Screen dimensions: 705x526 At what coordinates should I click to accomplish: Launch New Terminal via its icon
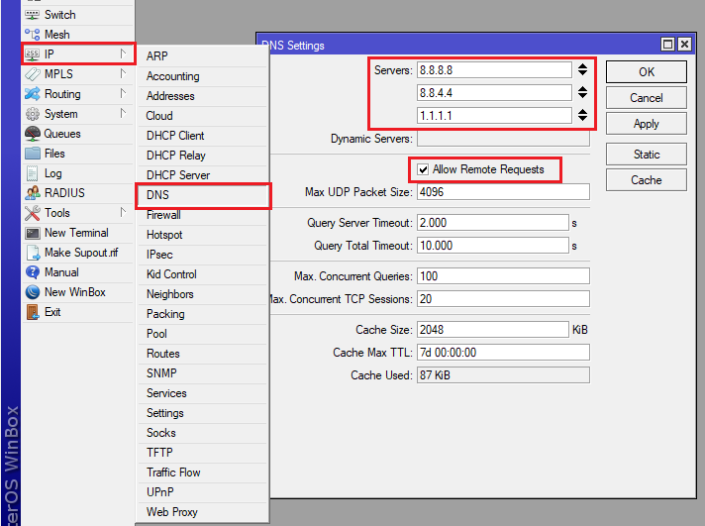coord(33,233)
